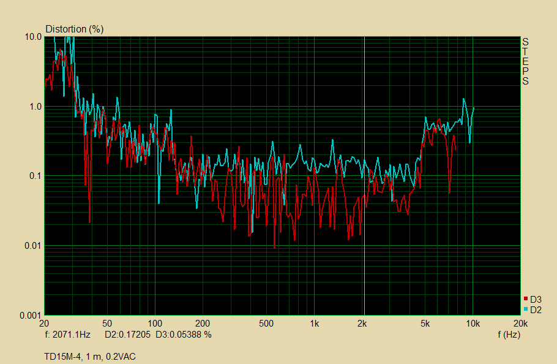Click the 10k frequency axis label
Viewport: 557px width, 364px height.
473,324
